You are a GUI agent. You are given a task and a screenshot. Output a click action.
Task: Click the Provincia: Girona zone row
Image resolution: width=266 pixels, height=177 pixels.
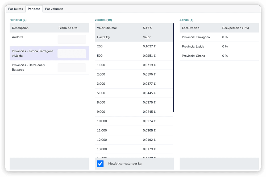[219, 56]
